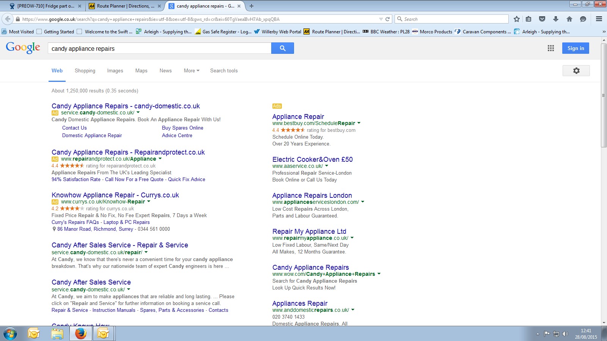The width and height of the screenshot is (607, 341).
Task: Open Action Center flag in system tray
Action: coord(547,334)
